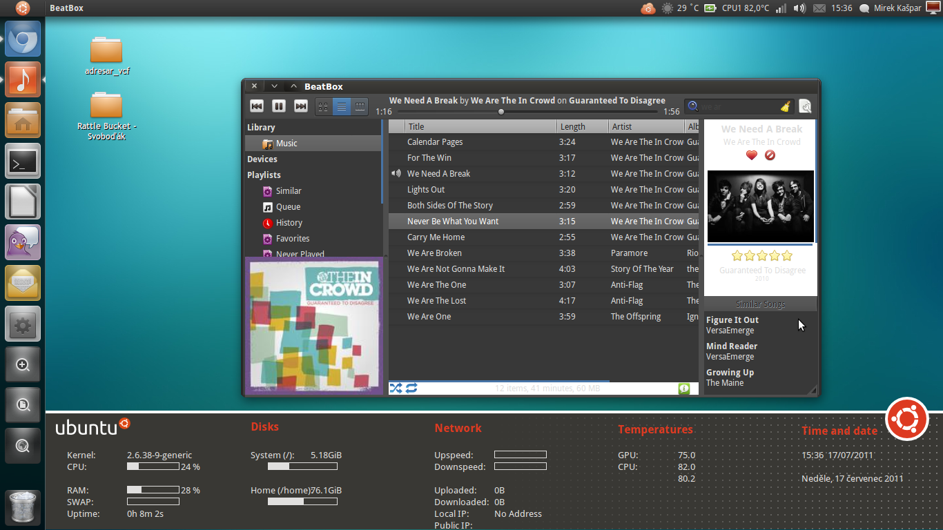This screenshot has height=530, width=943.
Task: Open the Trash in the dock
Action: (x=23, y=507)
